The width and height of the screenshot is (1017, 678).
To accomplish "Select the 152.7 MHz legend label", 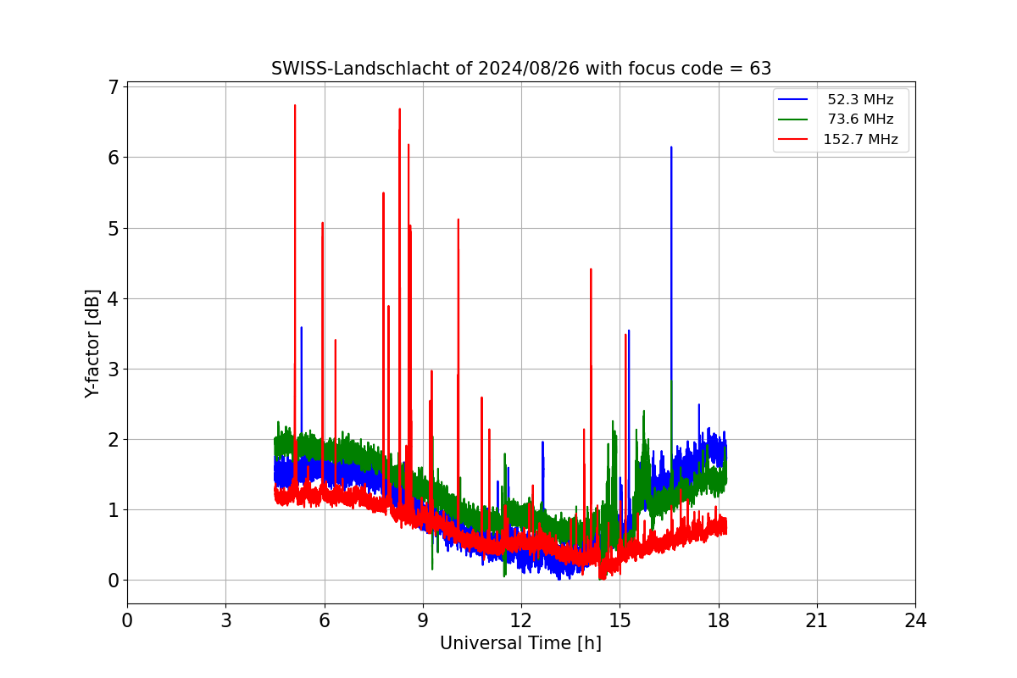I will coord(860,140).
